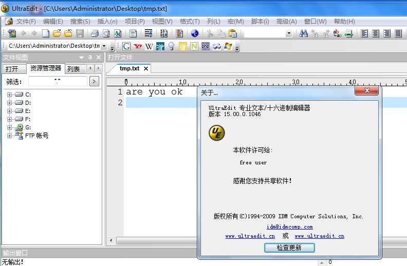Click the font settings icon
This screenshot has height=266, width=407.
pos(118,33)
